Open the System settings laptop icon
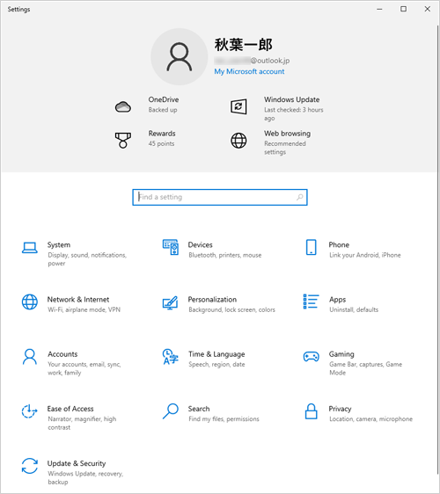Viewport: 440px width, 494px height. 30,248
